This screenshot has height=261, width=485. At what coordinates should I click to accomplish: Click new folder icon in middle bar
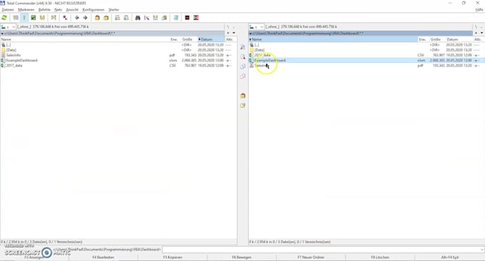point(242,106)
